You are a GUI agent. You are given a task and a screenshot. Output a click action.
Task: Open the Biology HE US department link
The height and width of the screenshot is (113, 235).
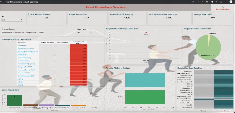click(x=22, y=55)
